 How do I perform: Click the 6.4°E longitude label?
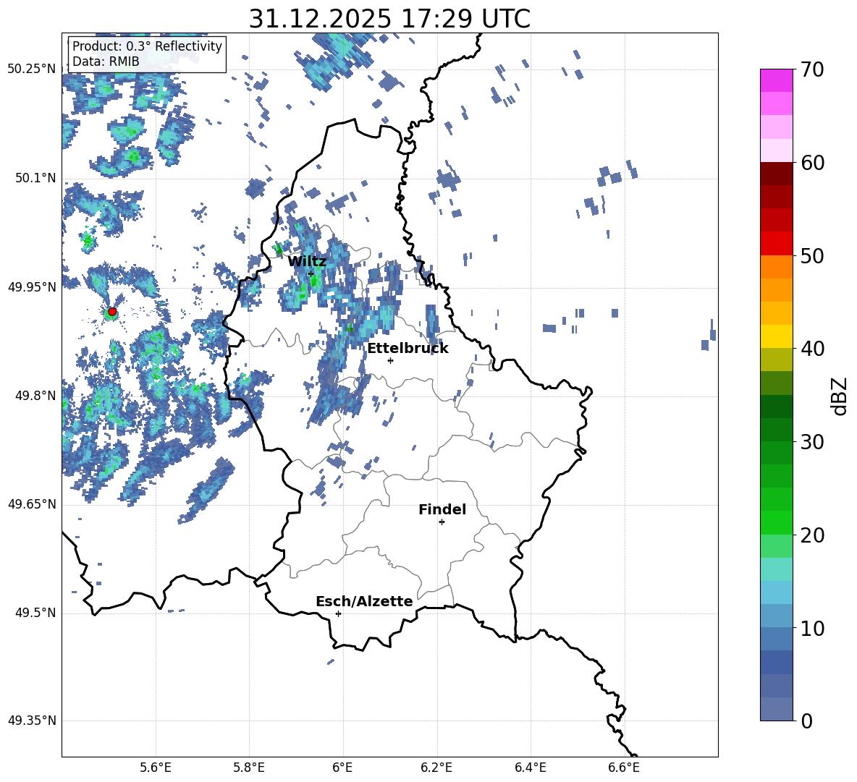click(530, 768)
